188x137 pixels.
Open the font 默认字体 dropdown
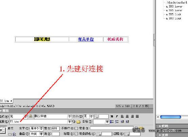pos(52,116)
